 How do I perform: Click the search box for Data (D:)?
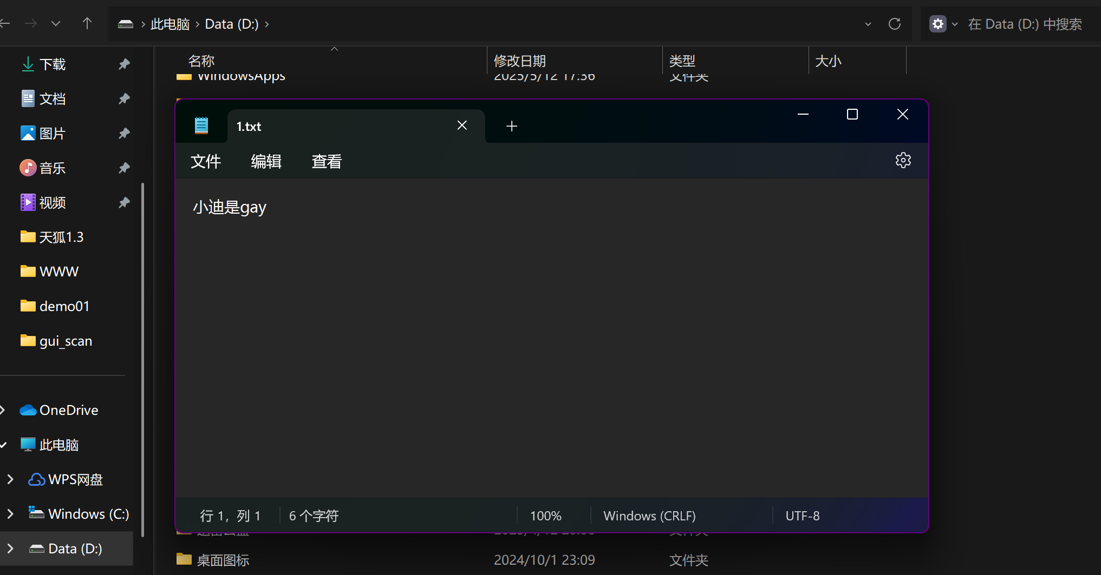tap(1024, 24)
